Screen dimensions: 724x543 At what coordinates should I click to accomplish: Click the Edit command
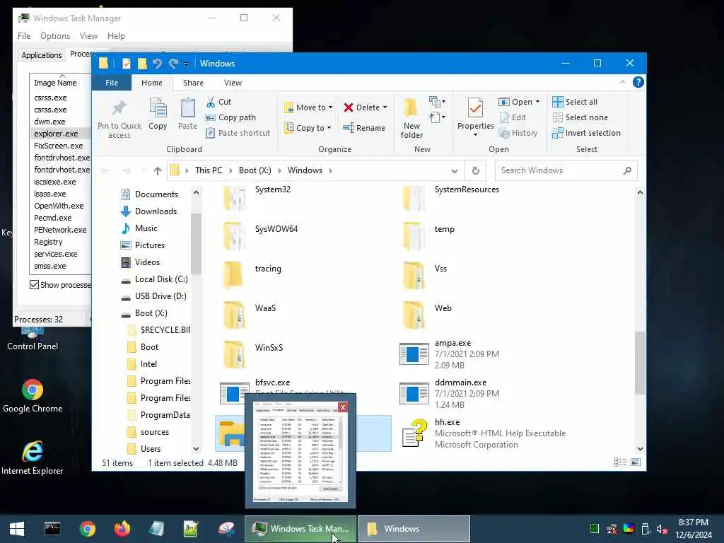click(x=513, y=117)
